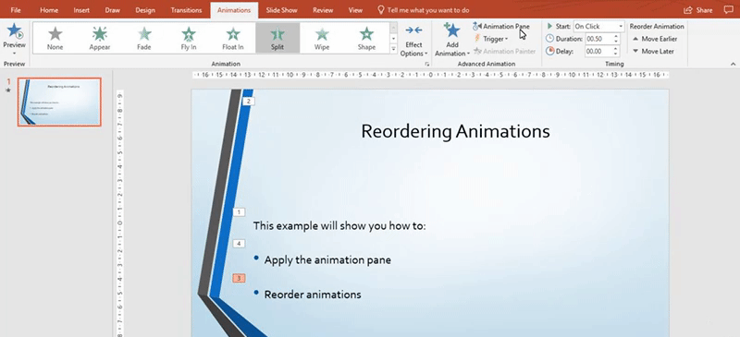
Task: Expand the Effect Options dropdown
Action: click(413, 41)
